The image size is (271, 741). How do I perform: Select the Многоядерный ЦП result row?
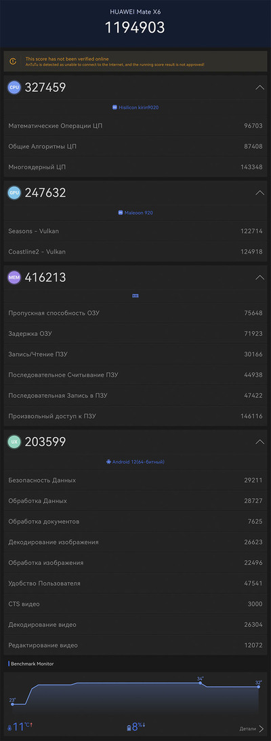(135, 167)
